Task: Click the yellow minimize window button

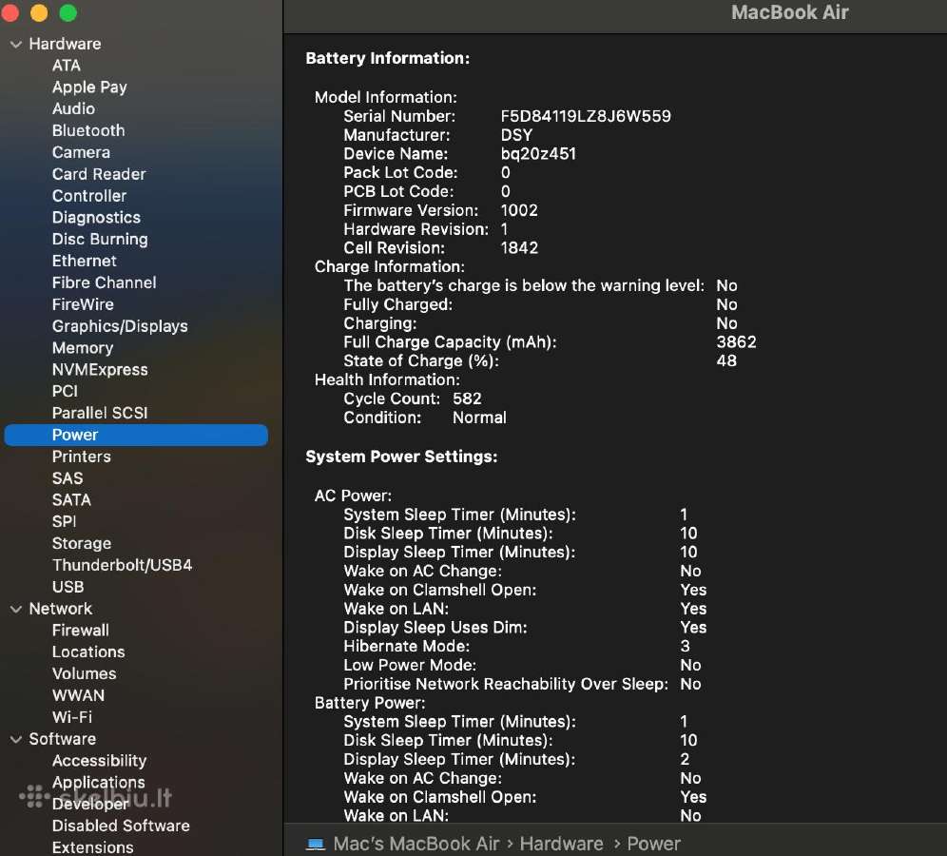Action: click(39, 12)
